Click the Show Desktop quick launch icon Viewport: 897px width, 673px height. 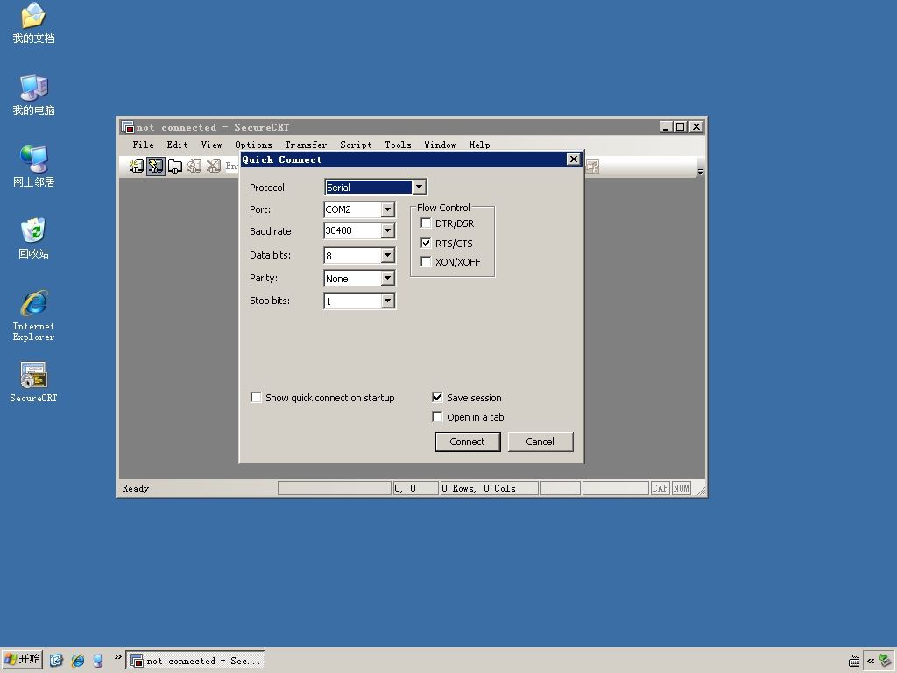(98, 661)
